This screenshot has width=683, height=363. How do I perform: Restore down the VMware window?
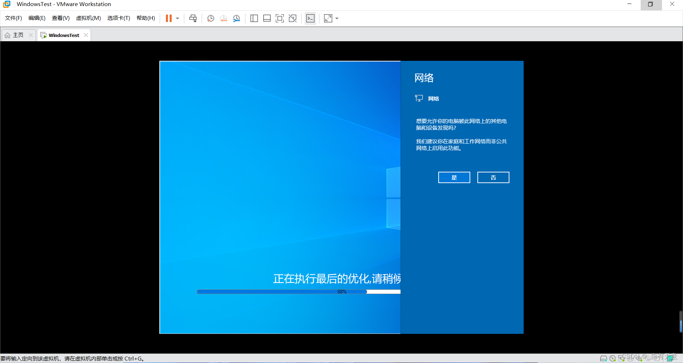tap(651, 4)
